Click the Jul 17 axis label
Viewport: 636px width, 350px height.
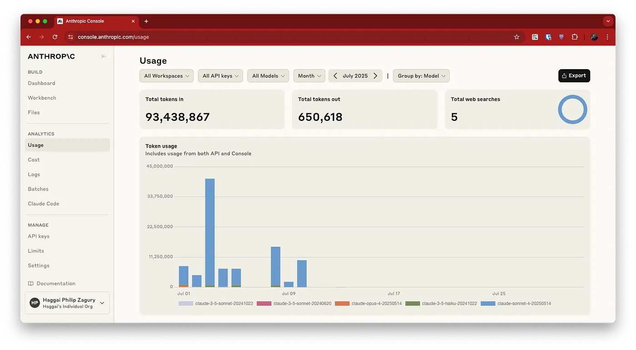[394, 294]
